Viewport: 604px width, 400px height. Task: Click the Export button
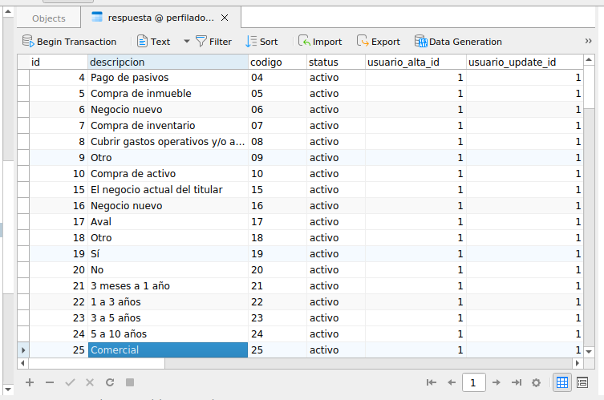coord(379,42)
